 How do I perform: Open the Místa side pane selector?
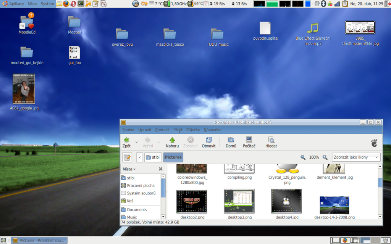tap(129, 169)
